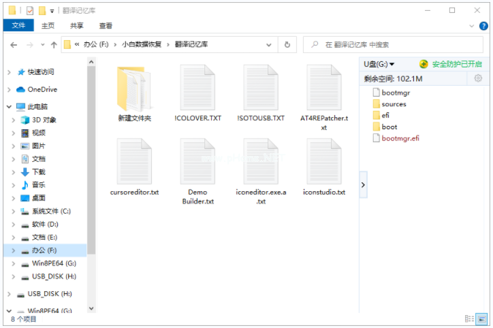Open the U盘(G:) drive dropdown
The image size is (493, 328).
pyautogui.click(x=379, y=64)
